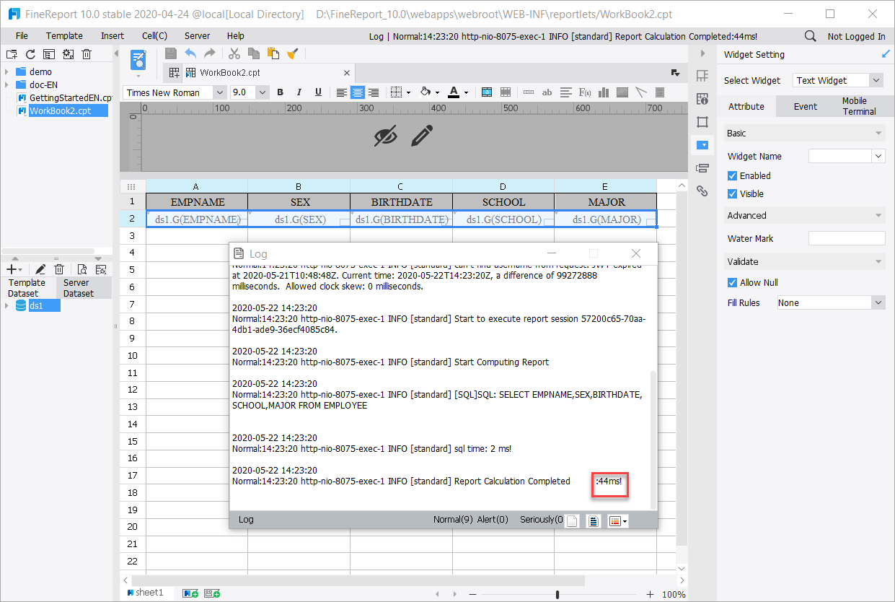Apply italic formatting to cell
The height and width of the screenshot is (602, 895).
[x=299, y=92]
